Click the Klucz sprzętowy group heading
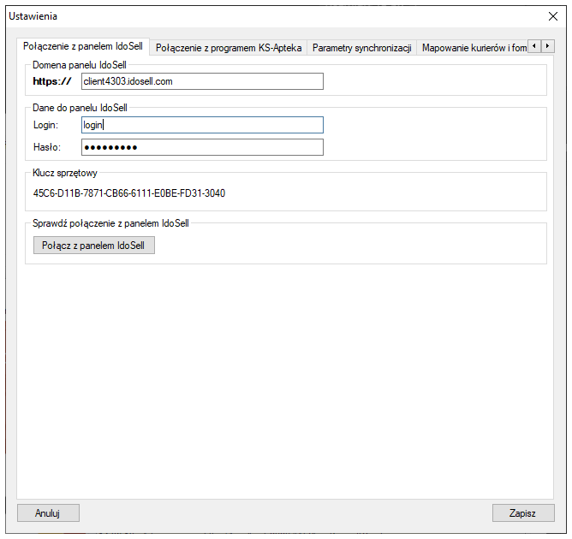The width and height of the screenshot is (572, 539). point(65,173)
